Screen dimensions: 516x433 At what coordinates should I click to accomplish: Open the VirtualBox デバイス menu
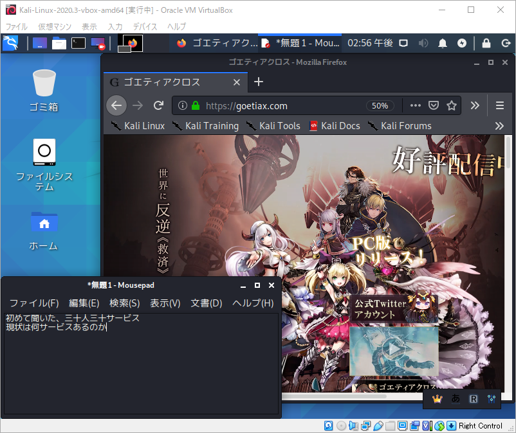coord(145,26)
